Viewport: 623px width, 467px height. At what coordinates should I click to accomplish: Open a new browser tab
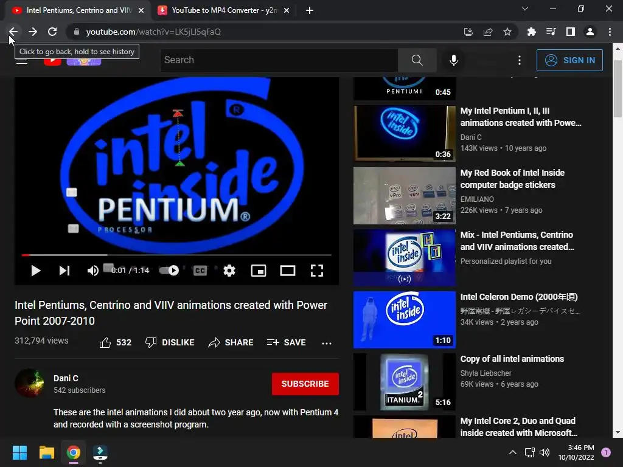pyautogui.click(x=310, y=10)
